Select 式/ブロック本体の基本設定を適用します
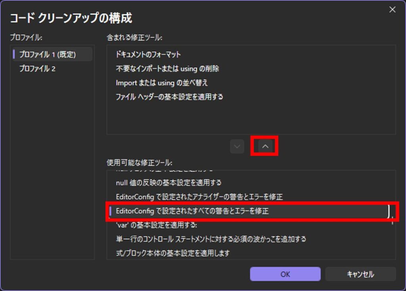Viewport: 406px width, 291px height. 173,253
